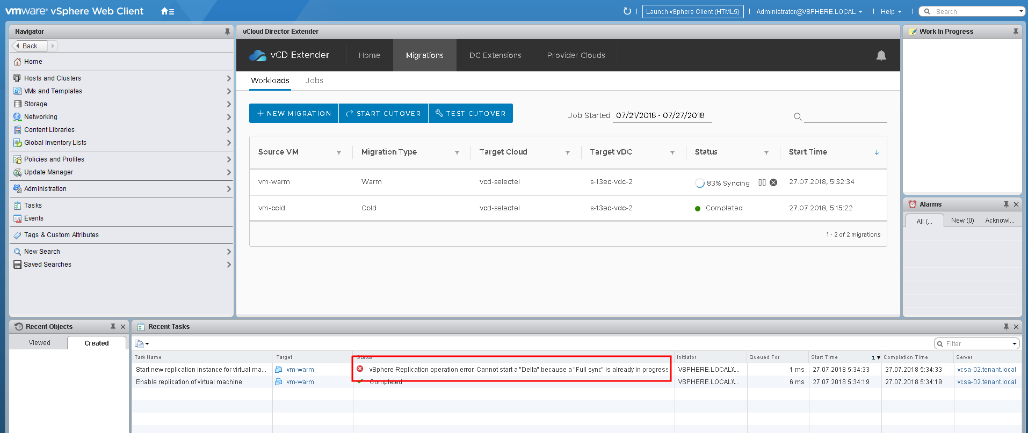Click the search magnifier in the Workloads toolbar
The width and height of the screenshot is (1028, 433).
(798, 116)
